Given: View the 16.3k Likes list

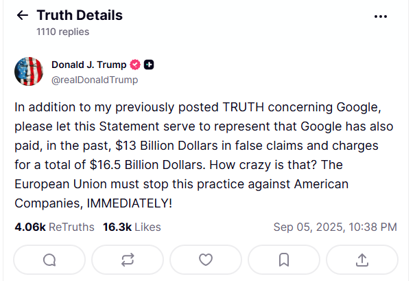Looking at the screenshot, I should tap(132, 227).
